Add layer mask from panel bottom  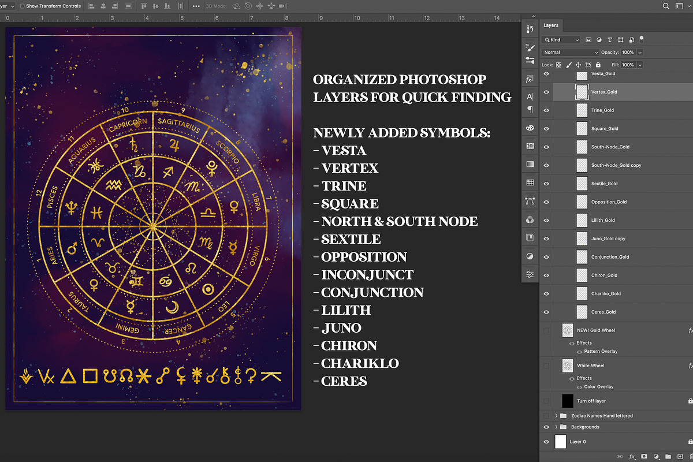[644, 456]
